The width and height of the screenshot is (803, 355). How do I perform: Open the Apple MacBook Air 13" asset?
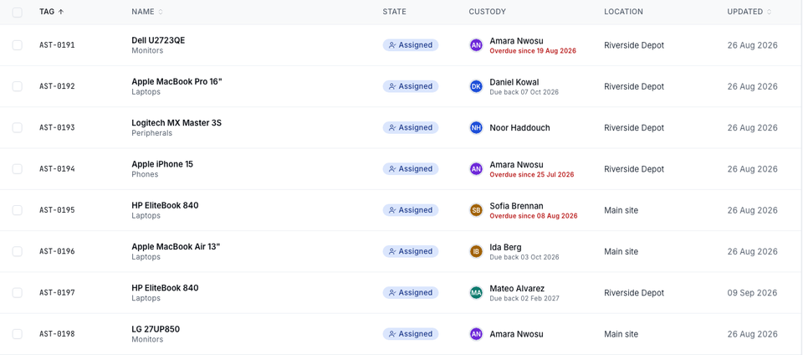(x=176, y=246)
